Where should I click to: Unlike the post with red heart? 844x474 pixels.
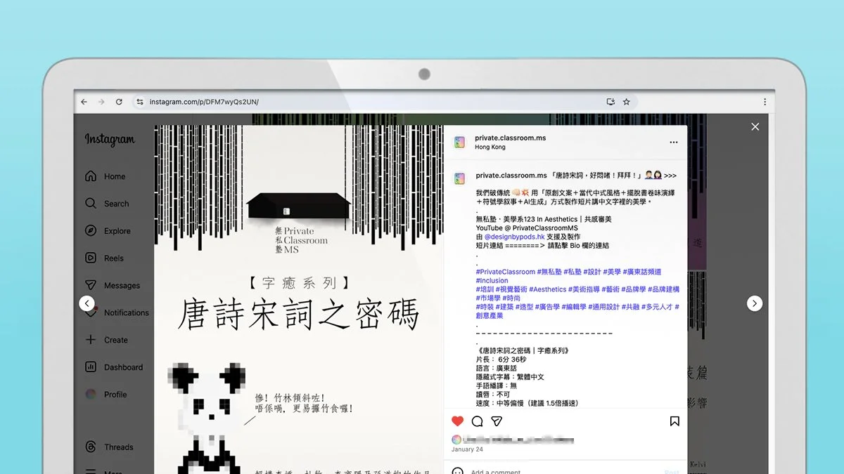coord(458,421)
